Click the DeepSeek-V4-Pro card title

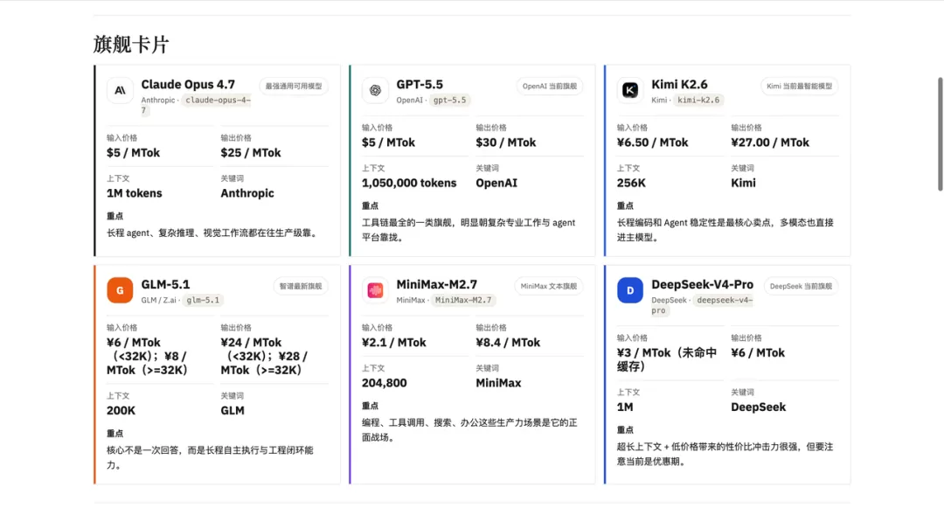702,284
